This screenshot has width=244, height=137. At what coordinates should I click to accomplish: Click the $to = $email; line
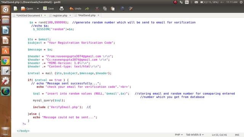pyautogui.click(x=39, y=40)
